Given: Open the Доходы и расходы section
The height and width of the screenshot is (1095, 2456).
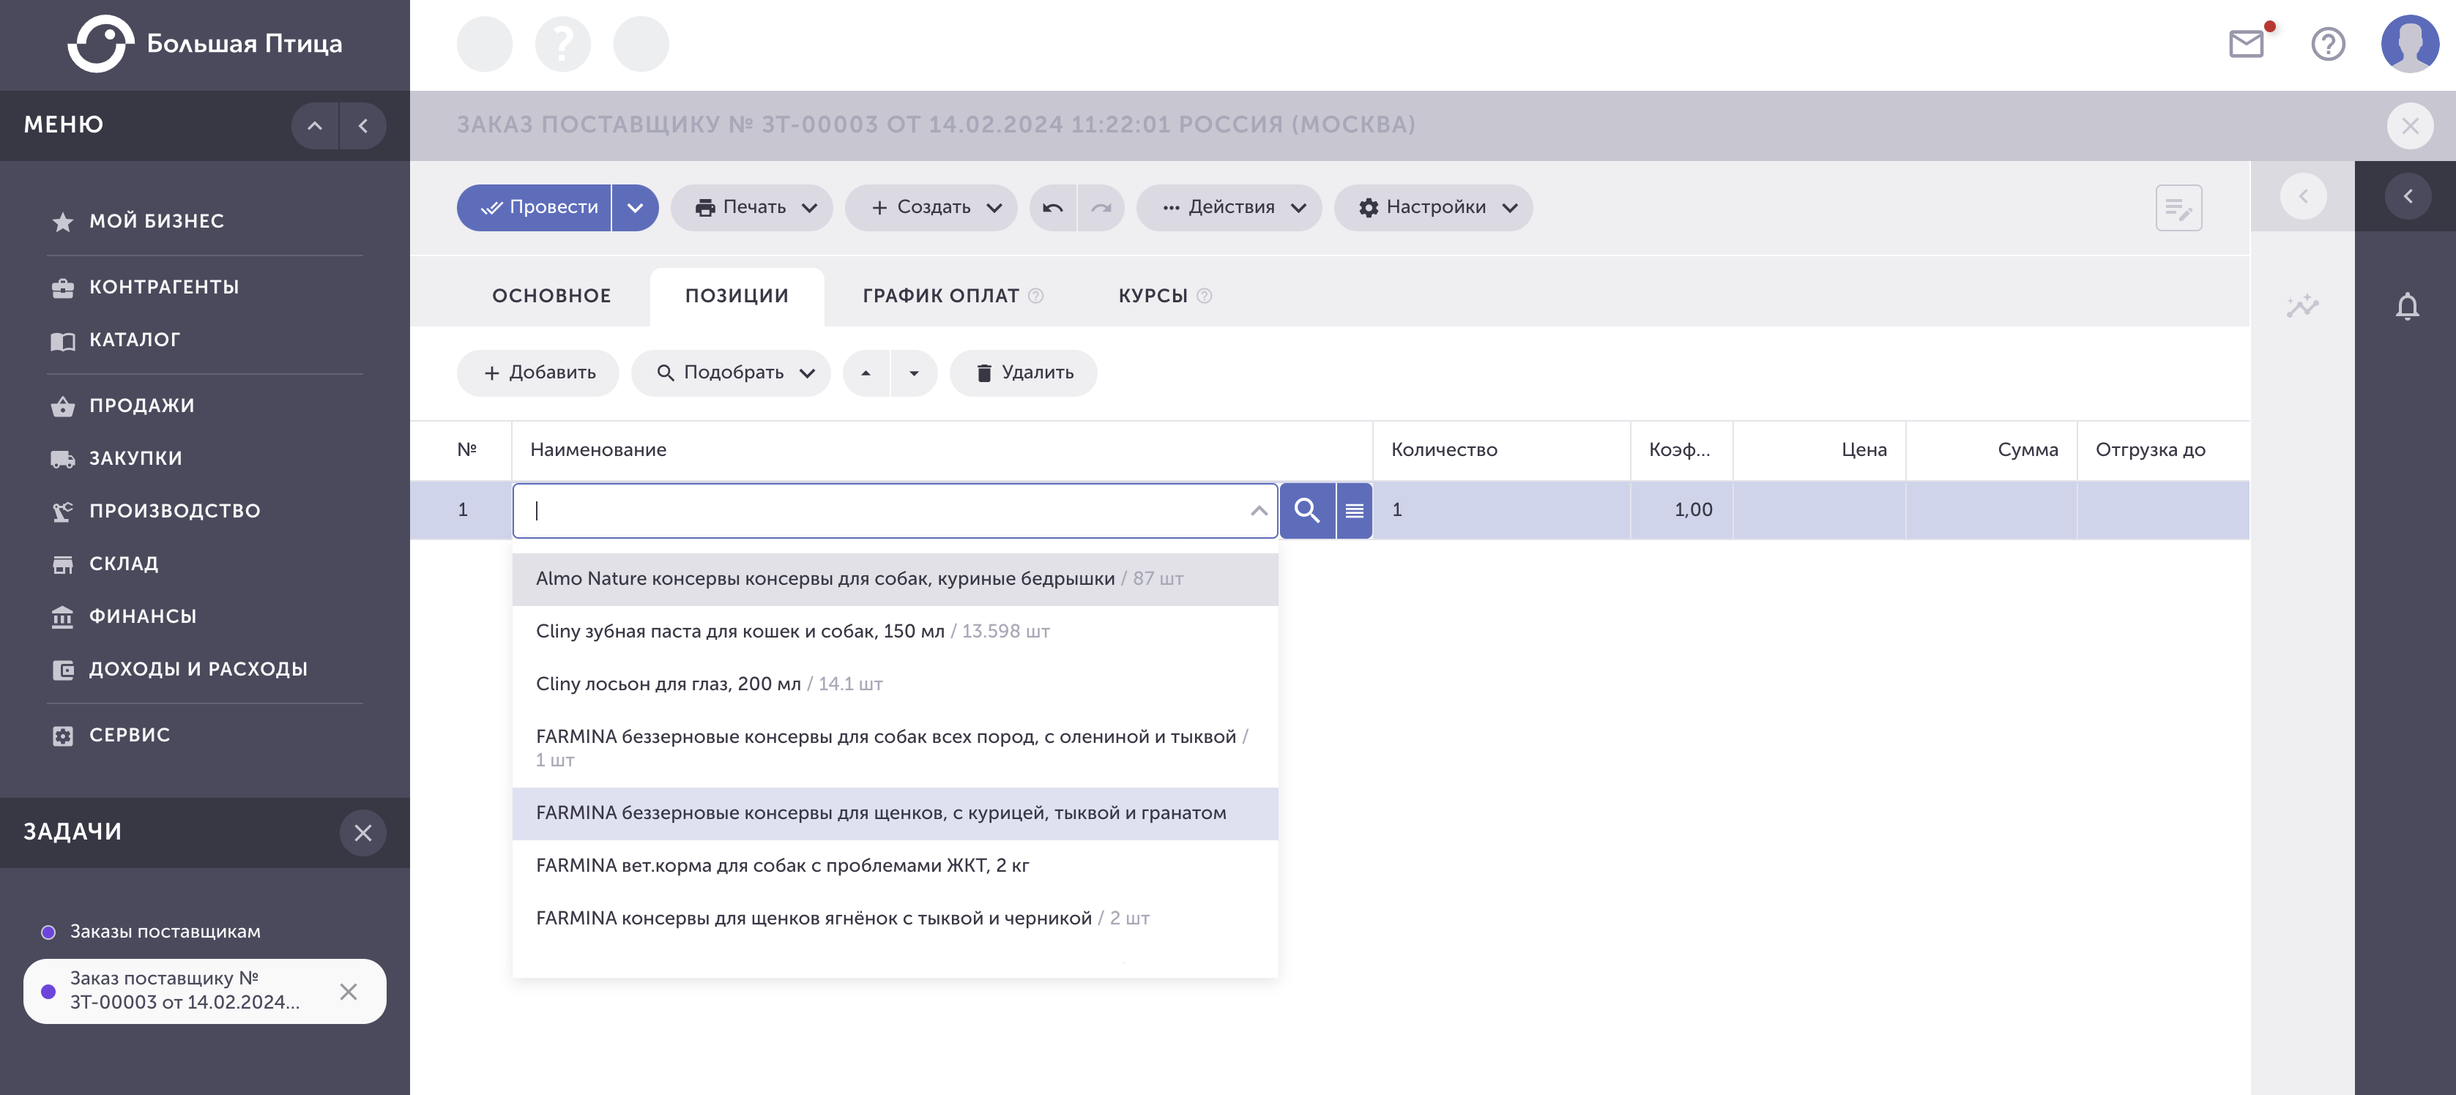Looking at the screenshot, I should point(179,669).
